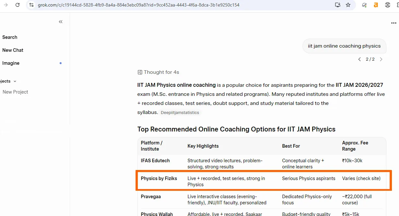
Task: Click the version counter '2 / 2'
Action: [370, 59]
